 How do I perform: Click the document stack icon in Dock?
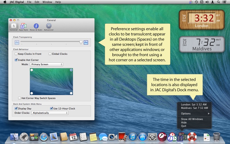pyautogui.click(x=206, y=137)
